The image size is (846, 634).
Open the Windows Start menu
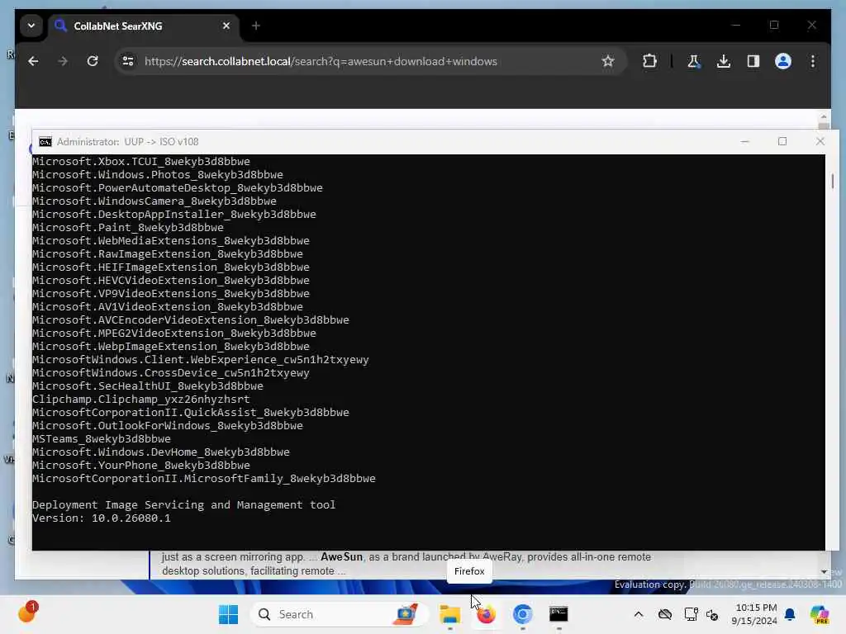228,614
